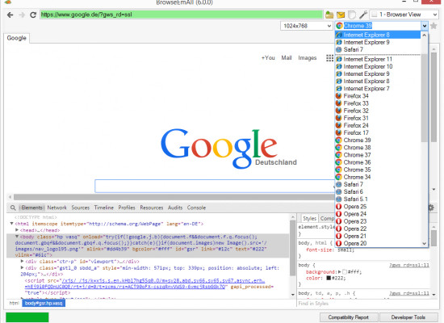Select Firefox 24 in dropdown list

coord(378,125)
